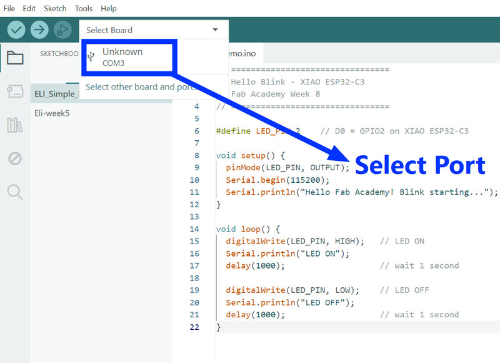Click line number 22 in gutter

point(194,327)
